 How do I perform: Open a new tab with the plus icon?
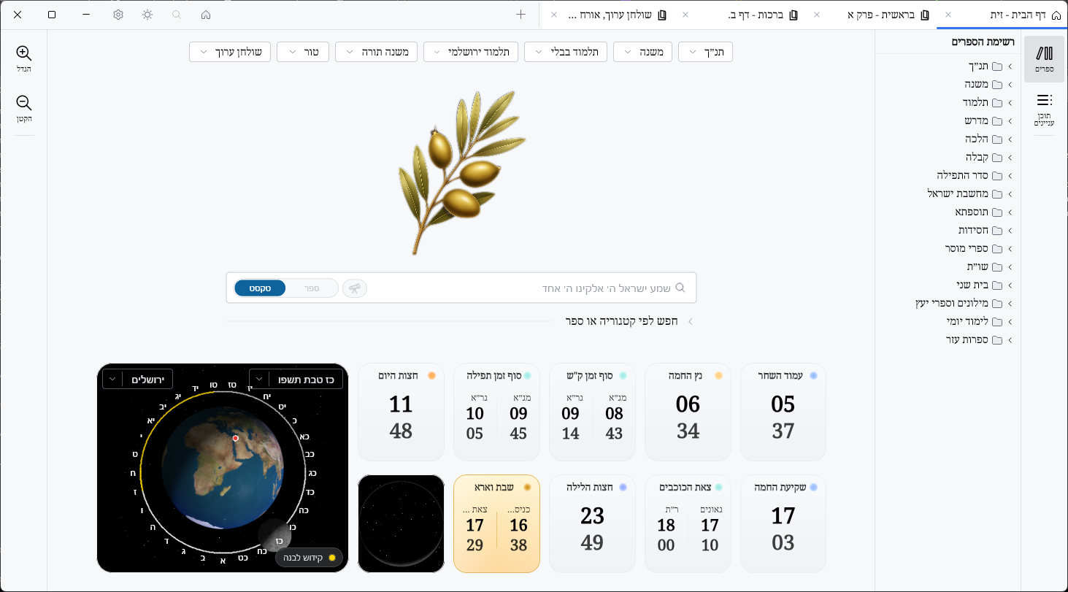(520, 15)
